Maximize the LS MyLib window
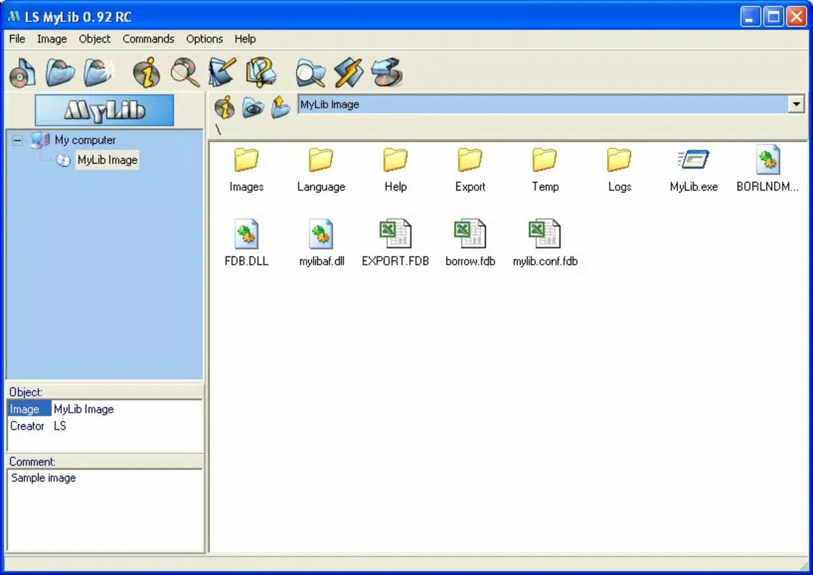 [x=773, y=17]
